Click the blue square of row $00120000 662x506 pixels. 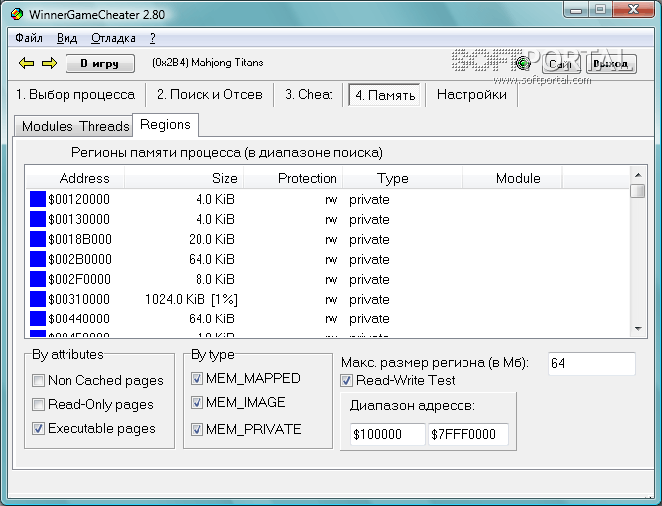click(x=38, y=199)
